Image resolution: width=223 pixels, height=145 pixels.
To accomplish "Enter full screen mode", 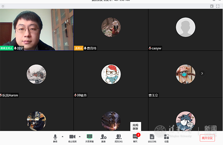I will pos(218,6).
